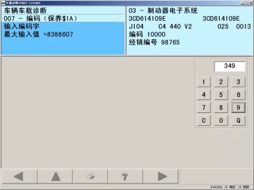Confirm the code with the Q key
Viewport: 254px width, 190px height.
coord(238,120)
